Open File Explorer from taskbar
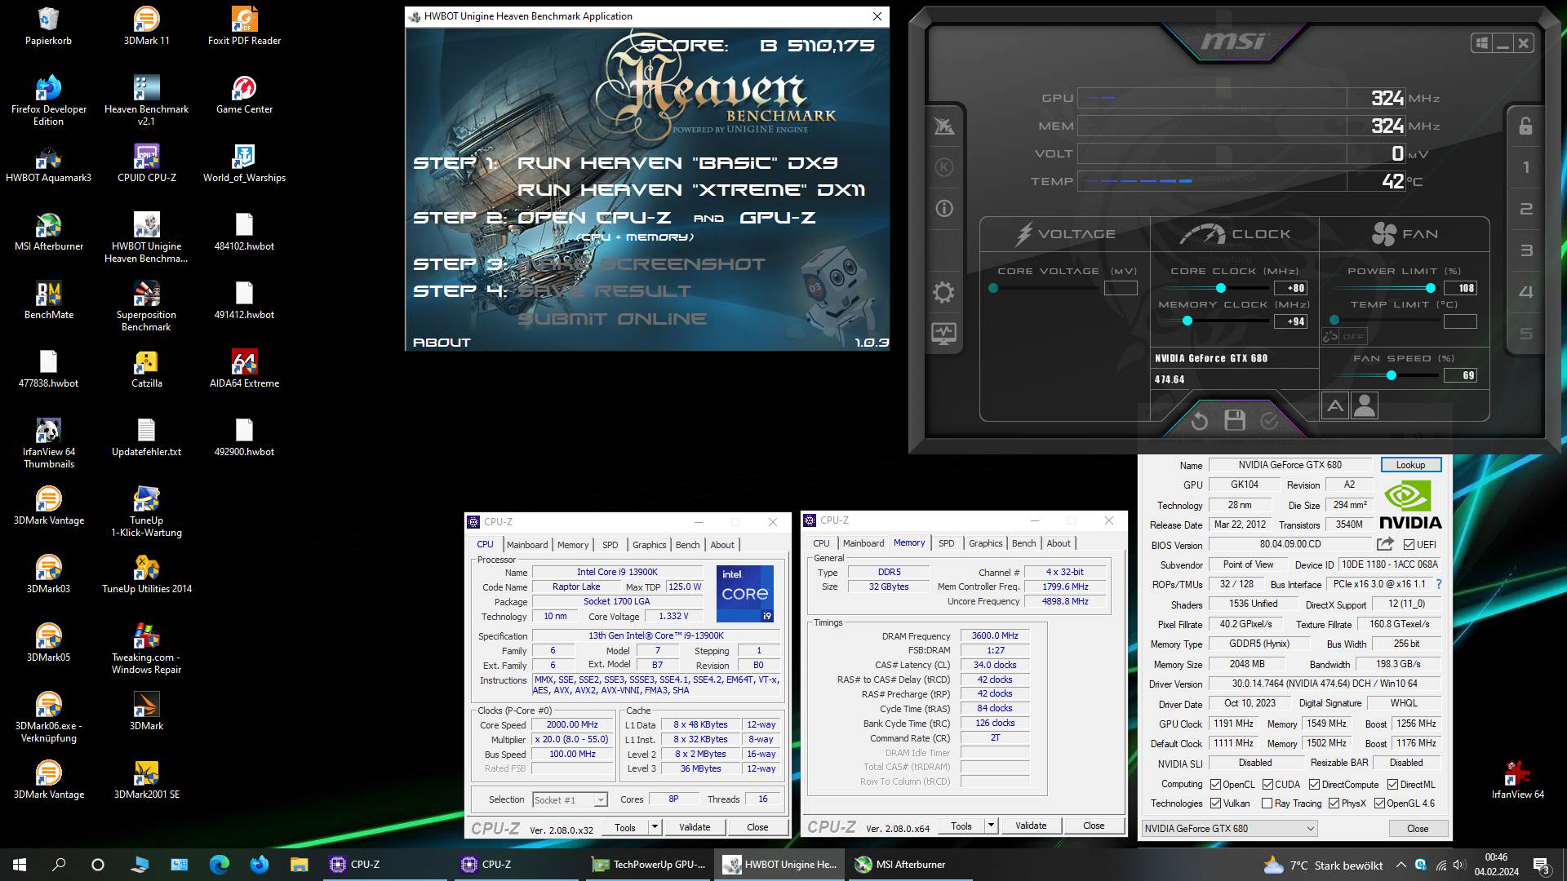The image size is (1567, 881). [x=300, y=864]
